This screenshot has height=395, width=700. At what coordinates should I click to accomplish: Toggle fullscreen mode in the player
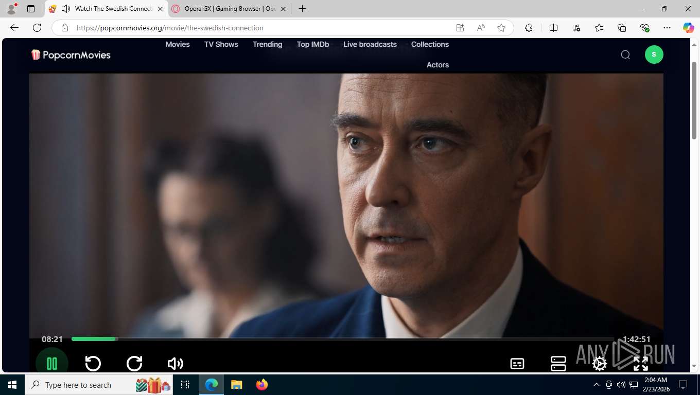641,364
